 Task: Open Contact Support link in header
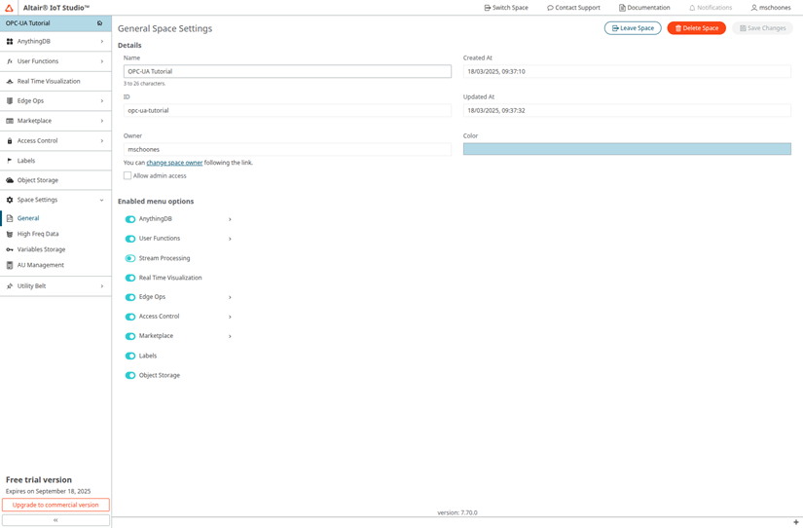coord(573,8)
